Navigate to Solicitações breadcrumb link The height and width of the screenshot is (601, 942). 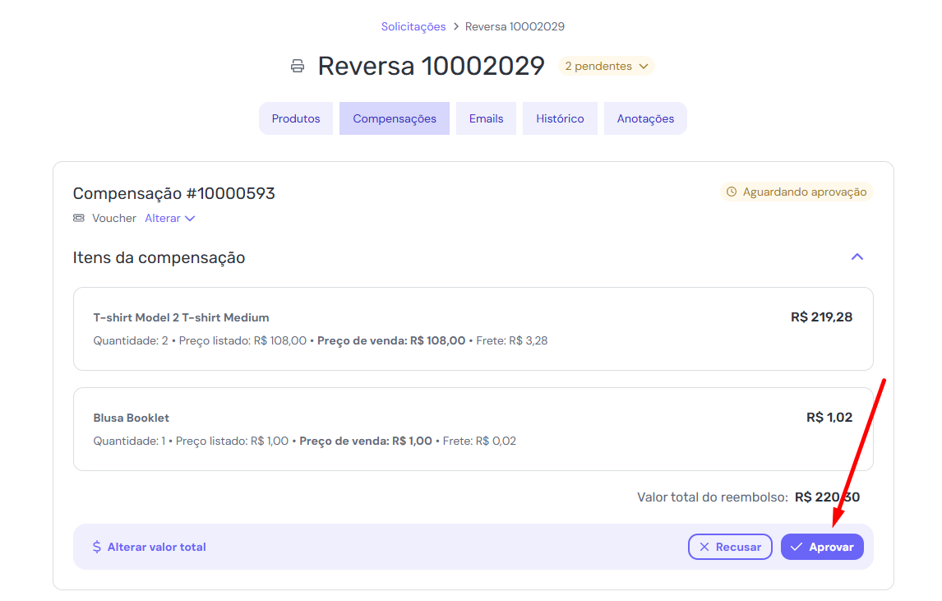click(x=413, y=27)
